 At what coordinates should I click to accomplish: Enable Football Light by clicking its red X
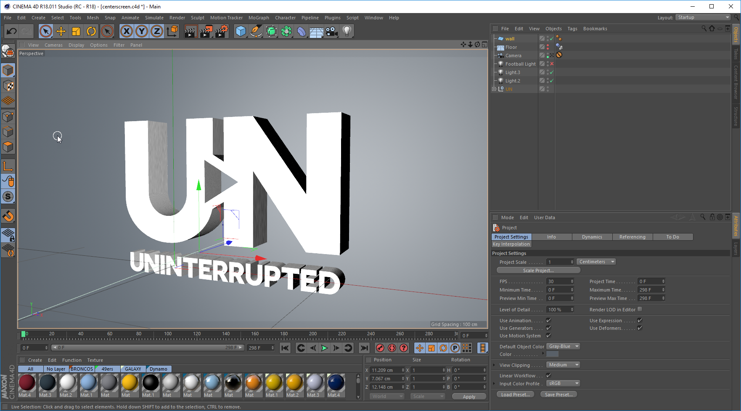551,64
